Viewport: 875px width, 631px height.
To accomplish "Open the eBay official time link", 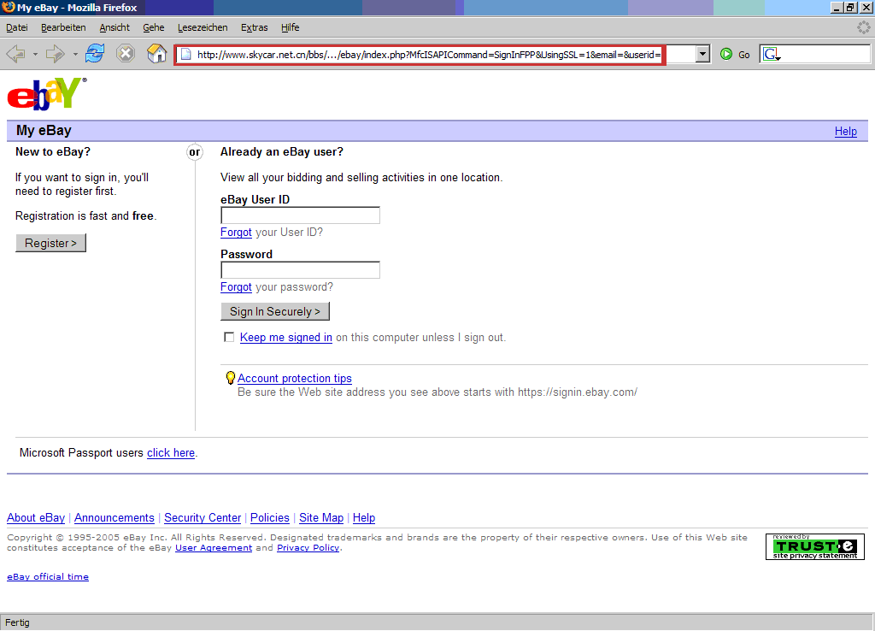I will [x=48, y=577].
